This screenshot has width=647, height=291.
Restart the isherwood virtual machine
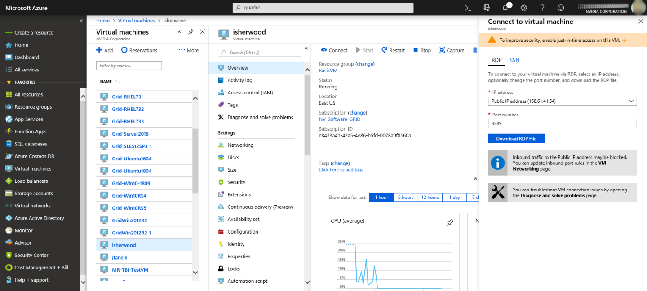pos(393,50)
